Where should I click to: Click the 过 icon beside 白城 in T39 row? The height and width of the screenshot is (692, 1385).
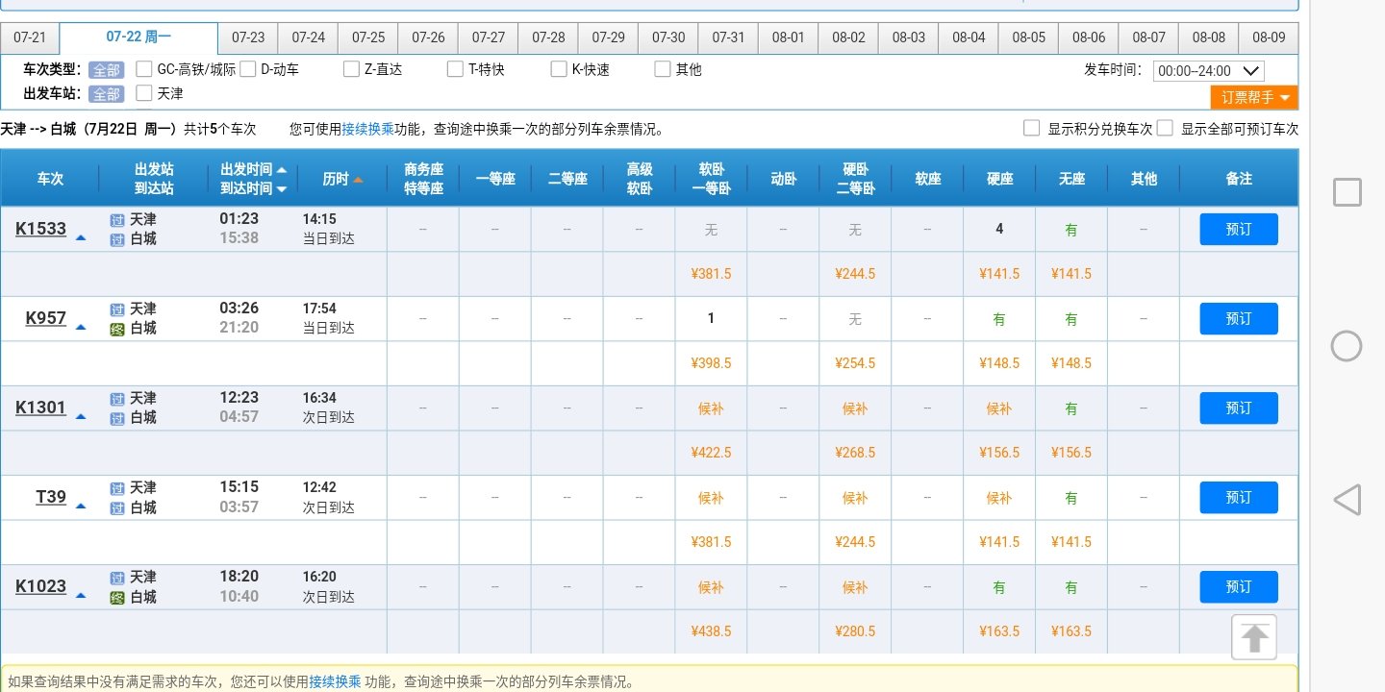tap(117, 507)
